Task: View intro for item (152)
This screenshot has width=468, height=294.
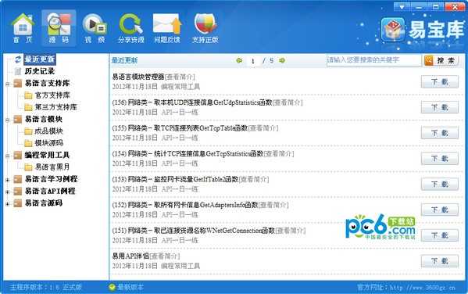Action: pyautogui.click(x=273, y=205)
